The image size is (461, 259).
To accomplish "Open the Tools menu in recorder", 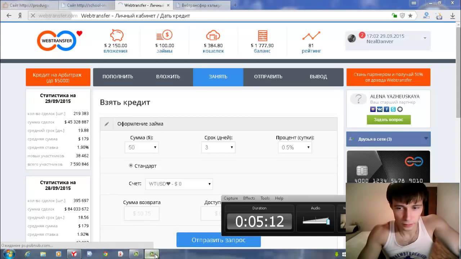I will pyautogui.click(x=265, y=198).
